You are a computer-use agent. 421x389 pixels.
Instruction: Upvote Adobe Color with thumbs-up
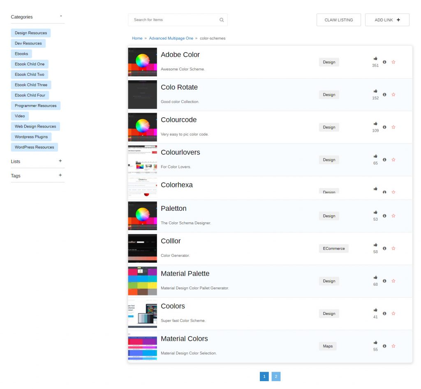[375, 58]
